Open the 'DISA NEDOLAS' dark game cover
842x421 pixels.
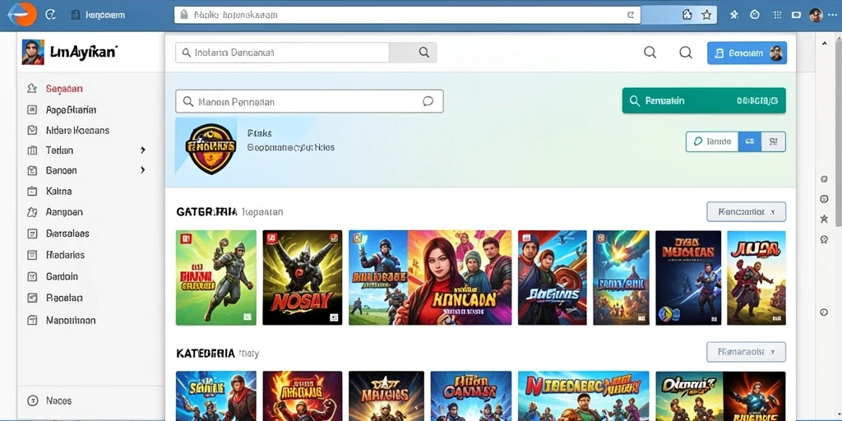(688, 278)
